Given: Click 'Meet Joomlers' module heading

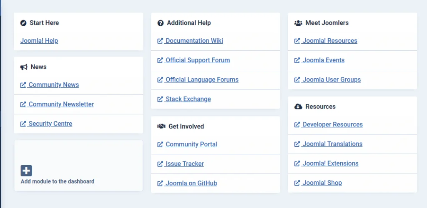Looking at the screenshot, I should click(327, 23).
